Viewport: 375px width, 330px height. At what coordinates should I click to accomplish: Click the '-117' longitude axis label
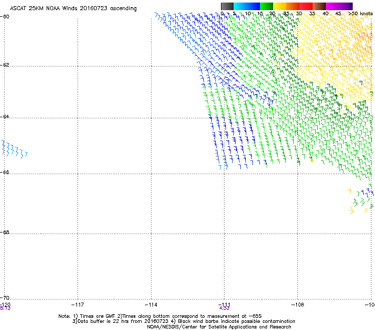[x=78, y=305]
